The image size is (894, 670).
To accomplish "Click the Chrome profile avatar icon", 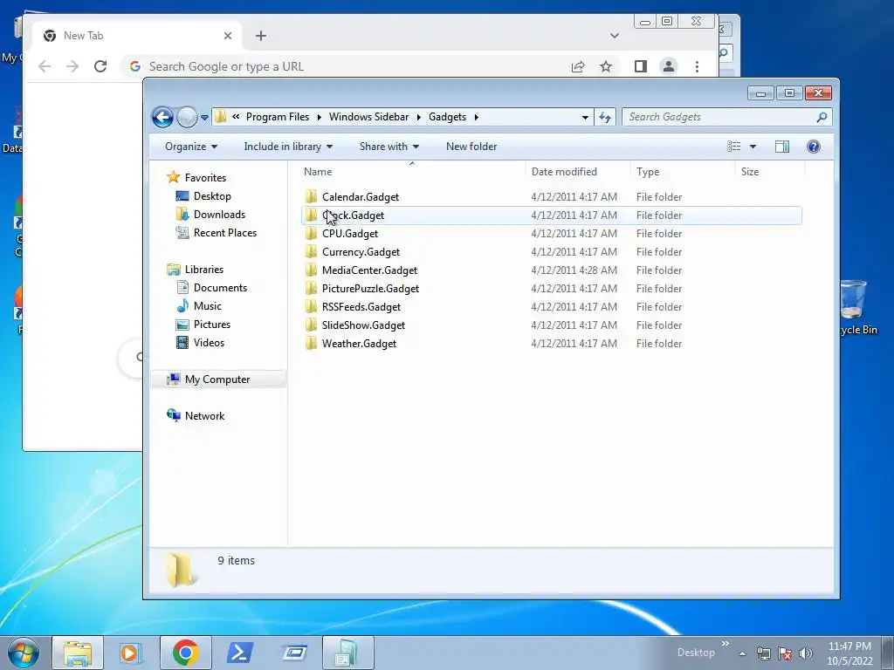I will (668, 66).
